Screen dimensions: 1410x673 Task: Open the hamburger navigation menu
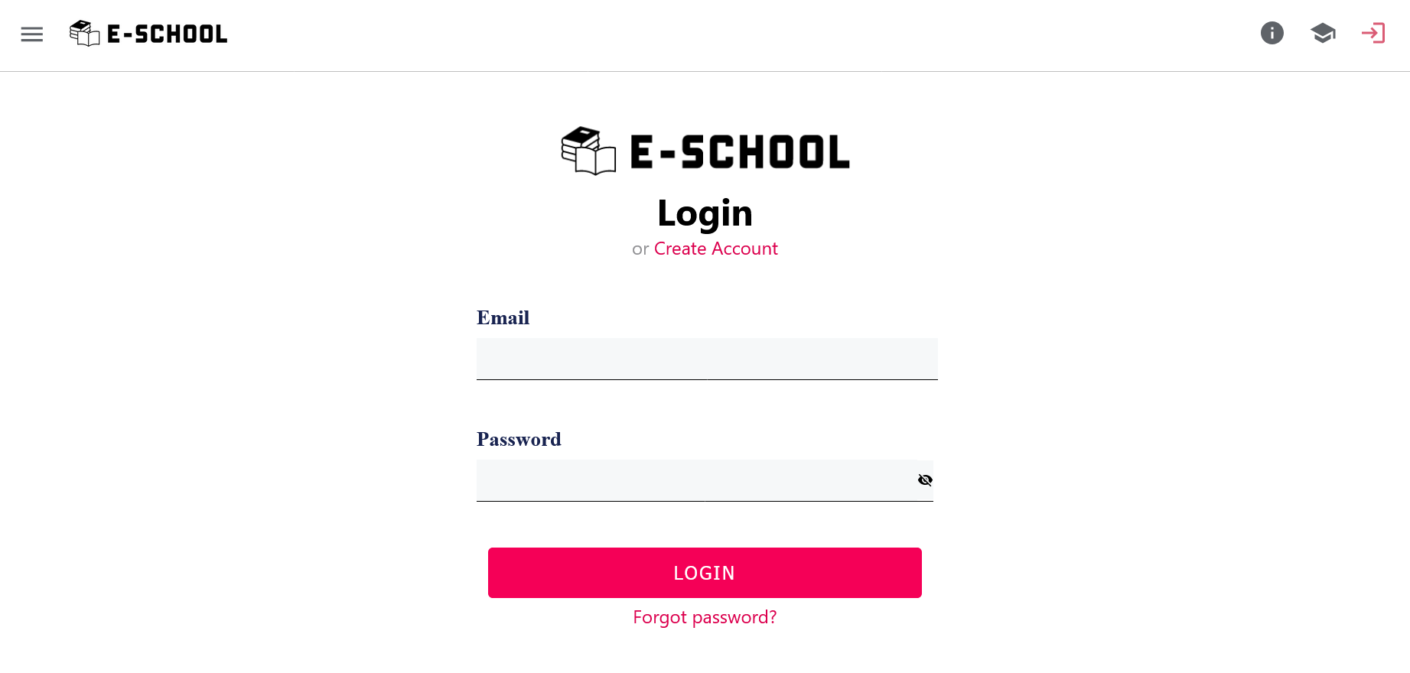click(31, 34)
